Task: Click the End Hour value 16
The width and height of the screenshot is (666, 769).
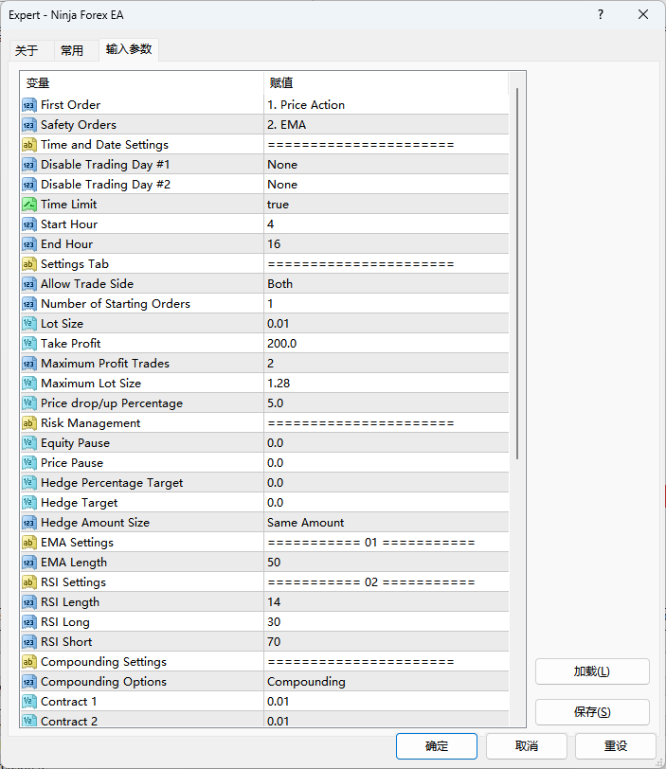Action: [x=387, y=244]
